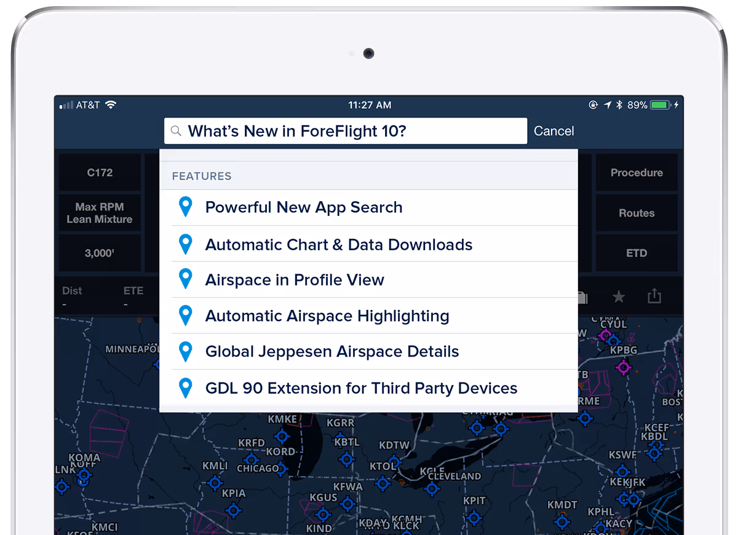
Task: Click the Dist label
Action: (x=72, y=291)
